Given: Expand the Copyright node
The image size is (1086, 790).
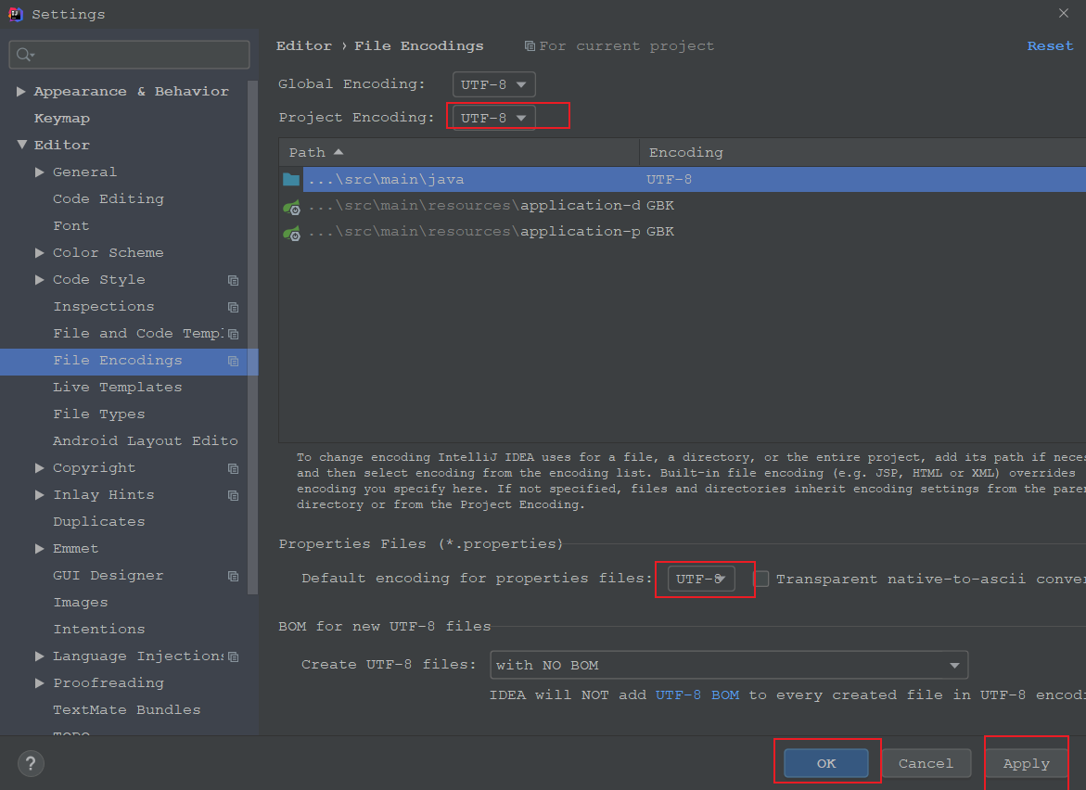Looking at the screenshot, I should pyautogui.click(x=40, y=468).
